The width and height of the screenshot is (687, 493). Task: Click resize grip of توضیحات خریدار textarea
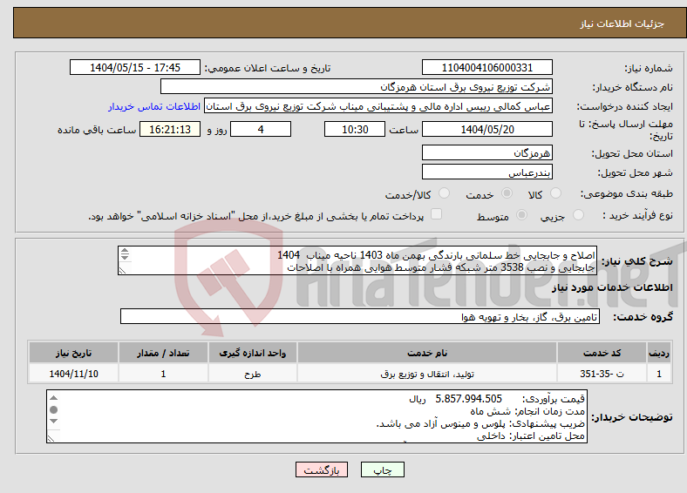[x=51, y=438]
